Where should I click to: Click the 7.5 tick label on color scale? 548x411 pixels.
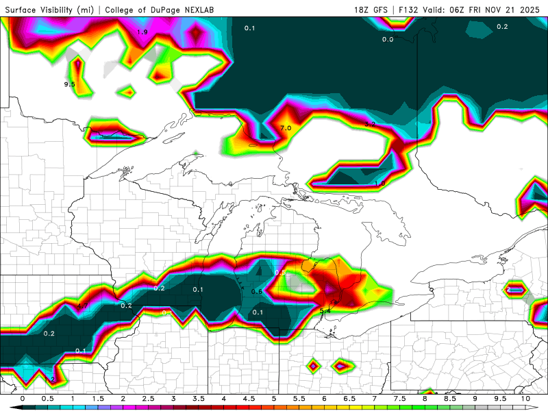400,399
